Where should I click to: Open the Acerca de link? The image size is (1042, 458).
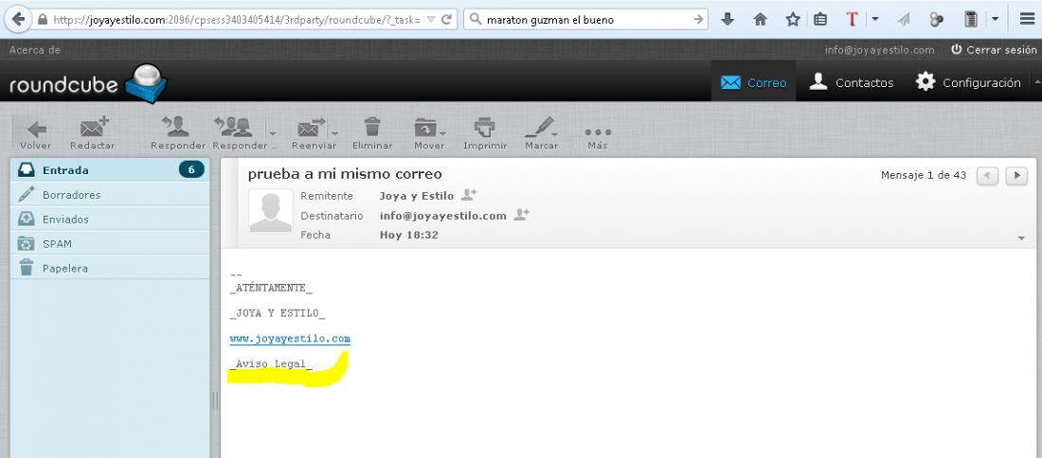[x=35, y=50]
